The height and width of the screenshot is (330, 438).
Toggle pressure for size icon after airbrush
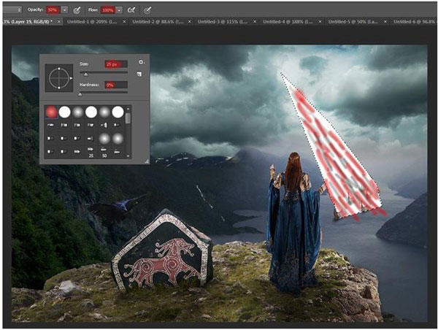(x=147, y=10)
